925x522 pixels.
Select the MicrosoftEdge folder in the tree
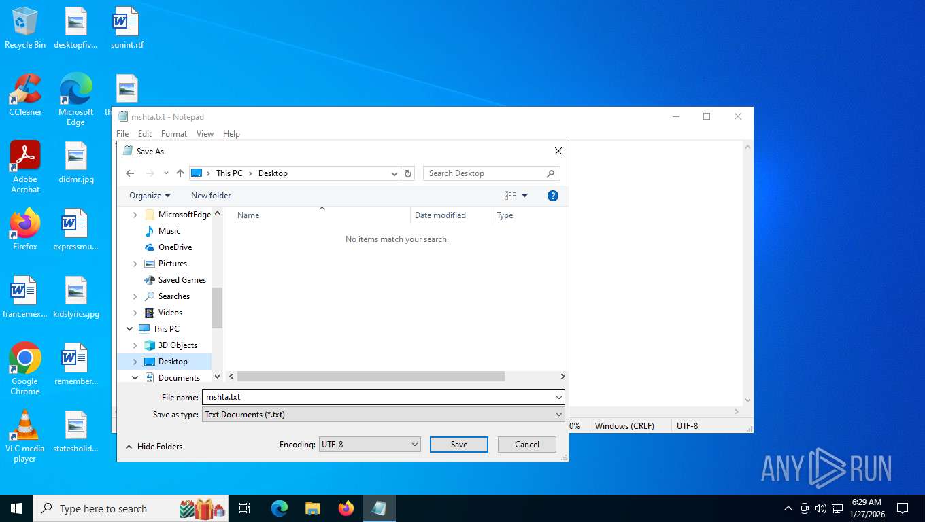184,215
